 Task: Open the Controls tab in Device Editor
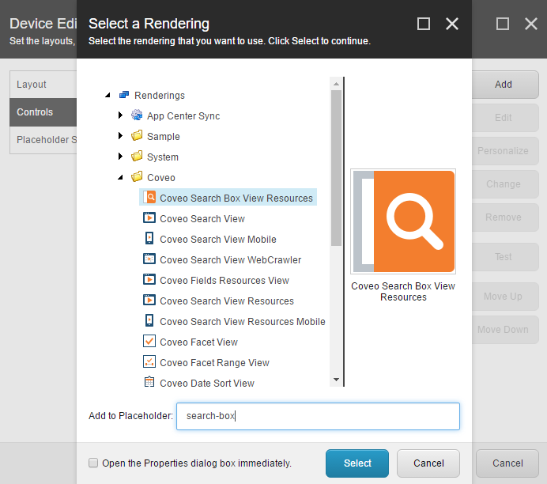click(43, 112)
